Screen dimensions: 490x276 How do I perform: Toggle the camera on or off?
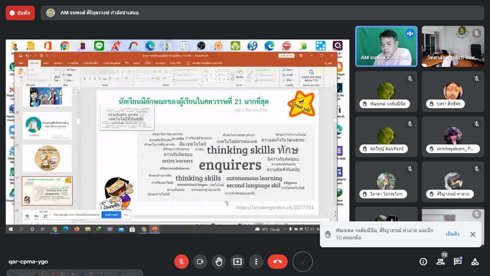tap(200, 262)
